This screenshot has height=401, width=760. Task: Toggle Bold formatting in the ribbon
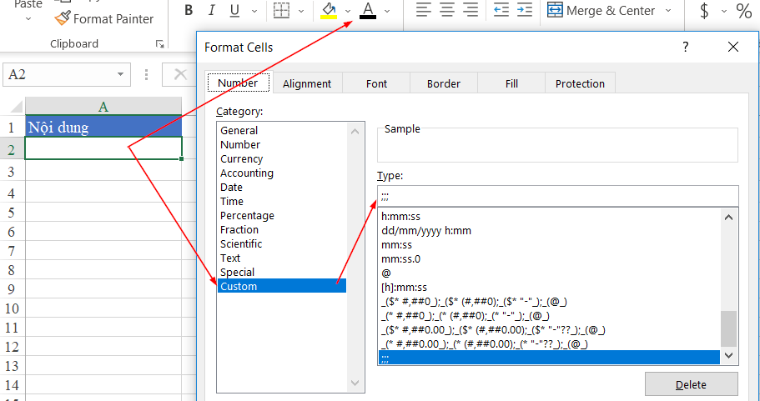pyautogui.click(x=189, y=10)
